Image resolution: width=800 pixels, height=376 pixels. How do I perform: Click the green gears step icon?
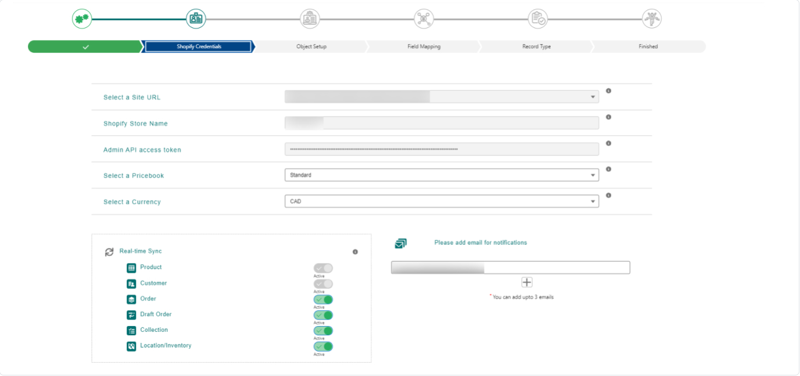click(x=82, y=19)
